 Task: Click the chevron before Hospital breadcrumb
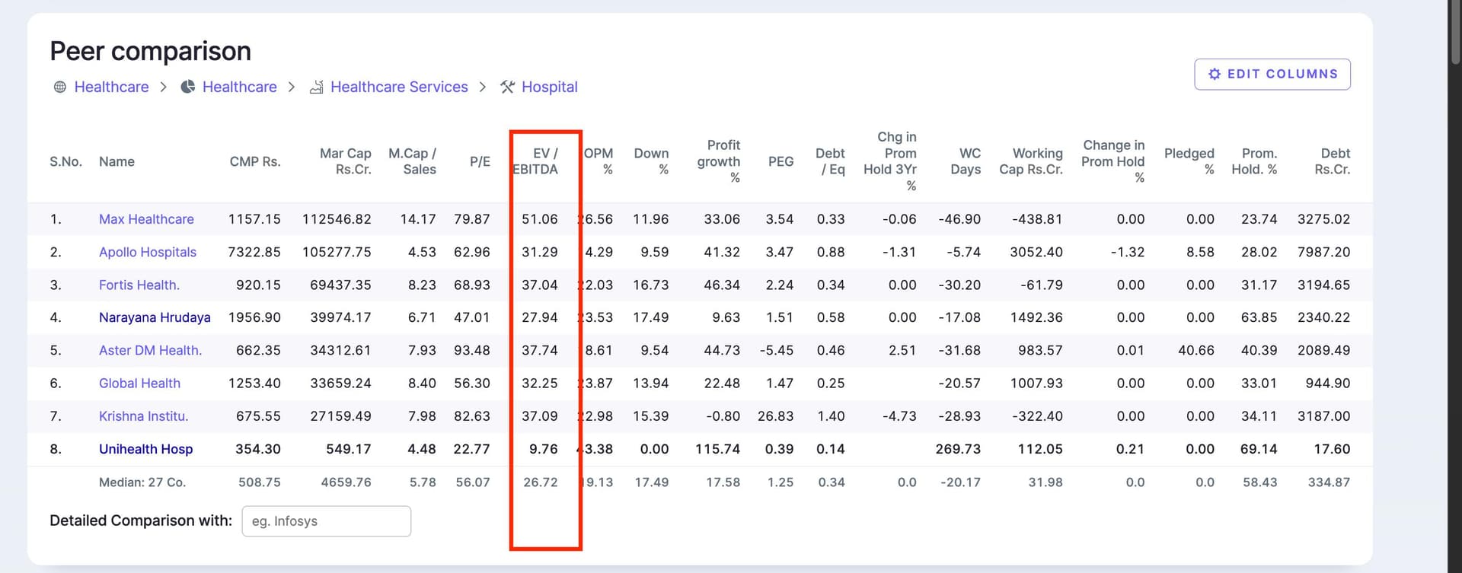(x=483, y=87)
